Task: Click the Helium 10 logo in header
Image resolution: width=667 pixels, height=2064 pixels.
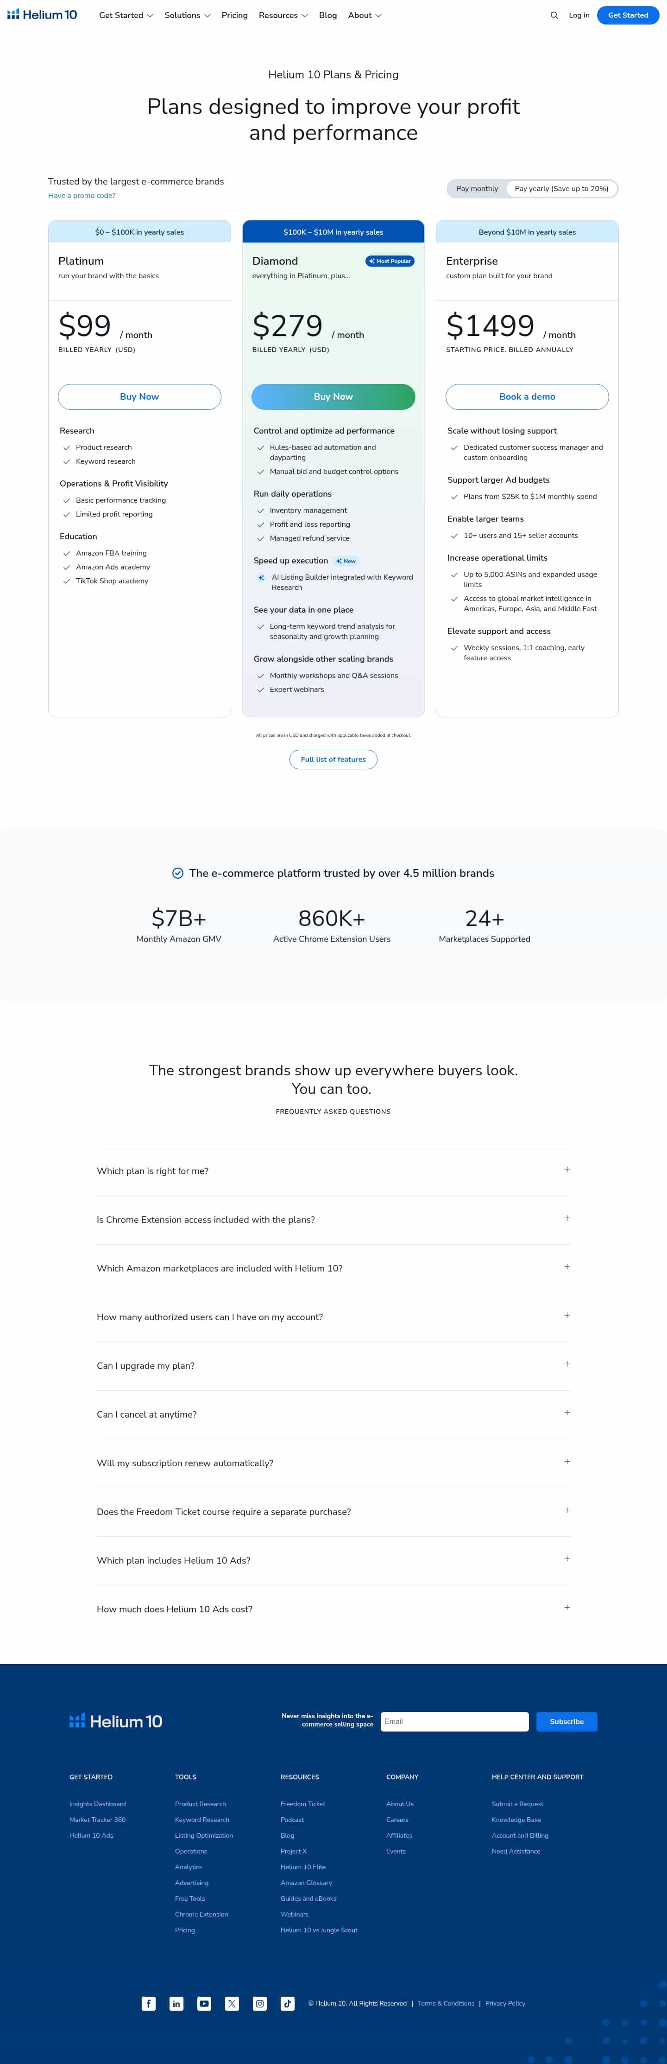Action: click(43, 15)
